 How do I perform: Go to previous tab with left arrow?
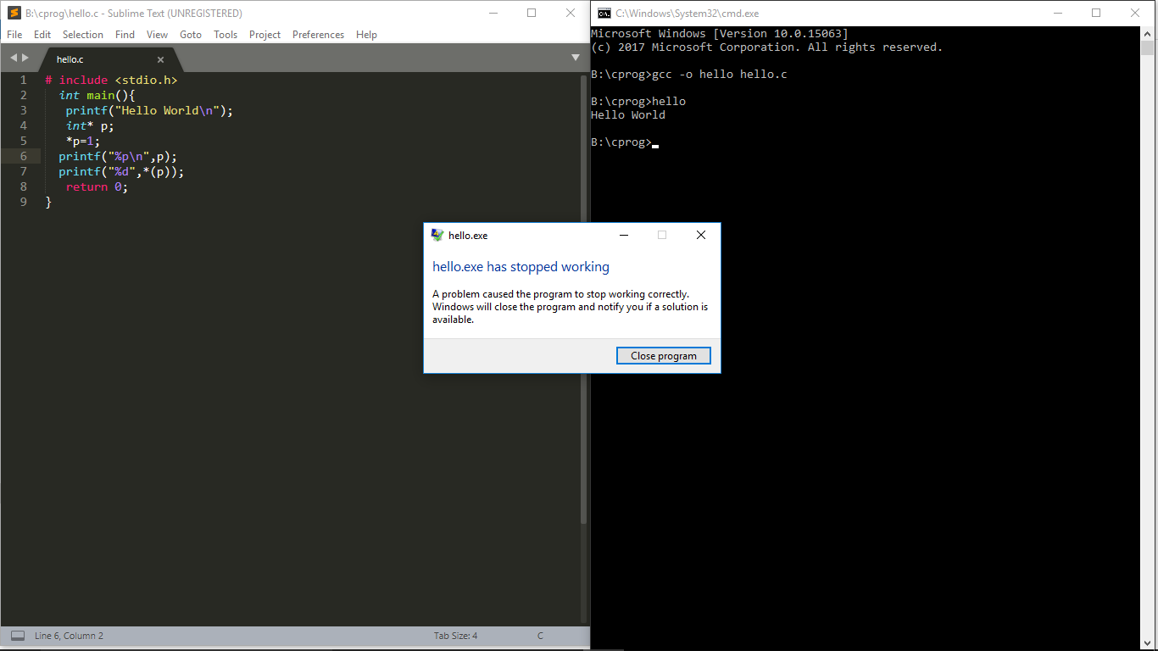click(x=14, y=58)
